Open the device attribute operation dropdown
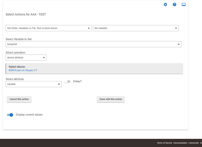The width and height of the screenshot is (202, 147). [26, 57]
